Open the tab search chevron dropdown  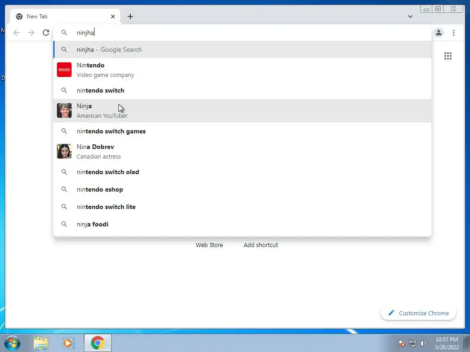[x=410, y=16]
